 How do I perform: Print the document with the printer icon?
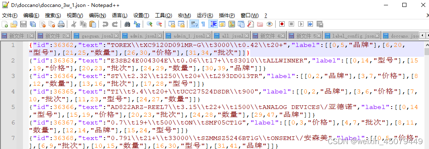click(x=61, y=24)
